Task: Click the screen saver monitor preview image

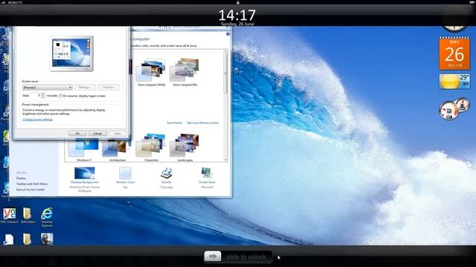Action: (71, 53)
